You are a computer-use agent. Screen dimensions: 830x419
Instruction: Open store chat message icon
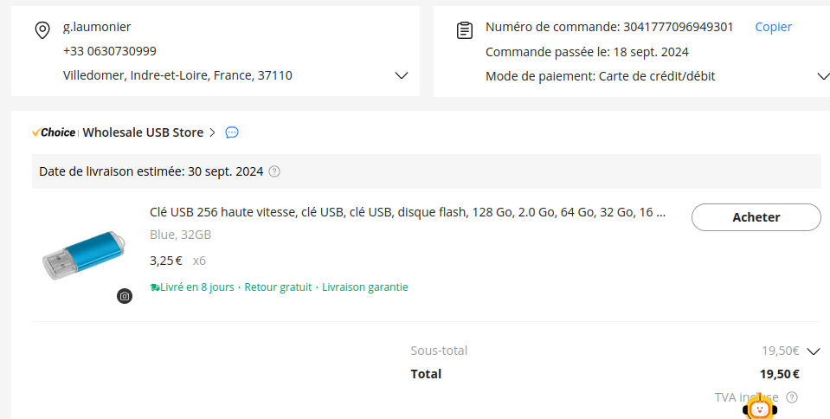(x=232, y=132)
